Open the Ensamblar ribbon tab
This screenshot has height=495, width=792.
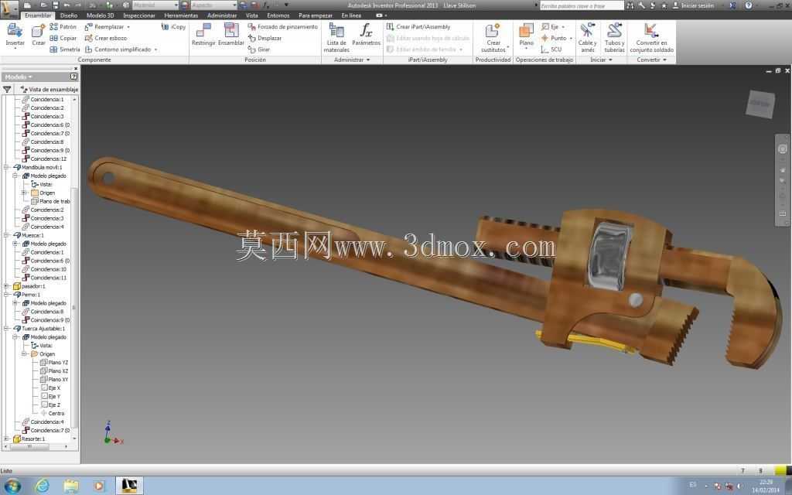click(x=38, y=15)
